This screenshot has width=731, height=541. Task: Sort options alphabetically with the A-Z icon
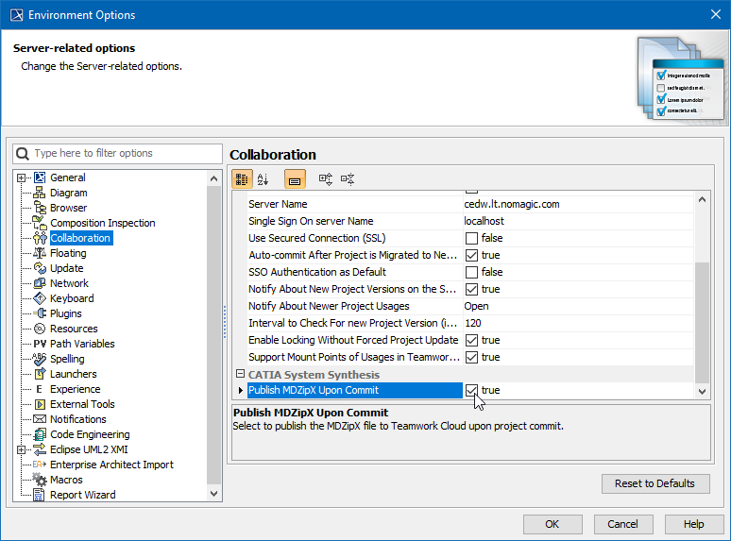click(263, 178)
